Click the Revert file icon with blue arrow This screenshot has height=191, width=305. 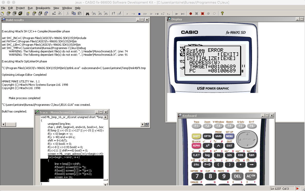[46, 14]
